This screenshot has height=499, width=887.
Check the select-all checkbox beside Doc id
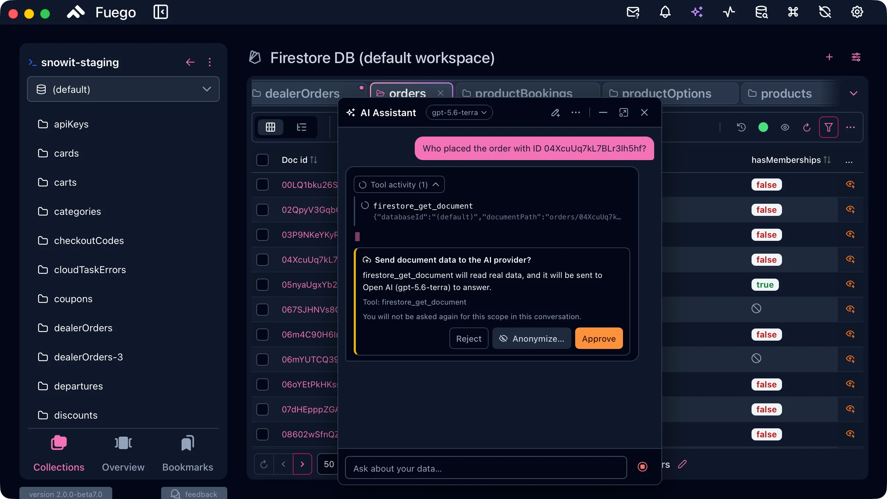(262, 160)
